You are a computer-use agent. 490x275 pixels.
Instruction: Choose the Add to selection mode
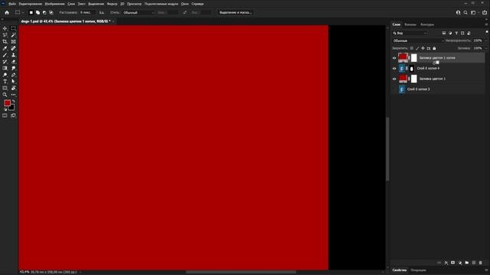[38, 12]
